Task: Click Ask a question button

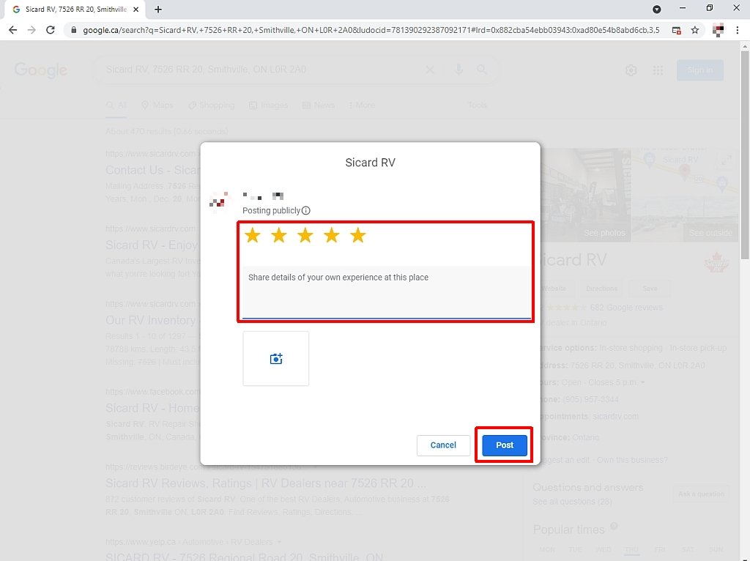Action: [x=701, y=494]
